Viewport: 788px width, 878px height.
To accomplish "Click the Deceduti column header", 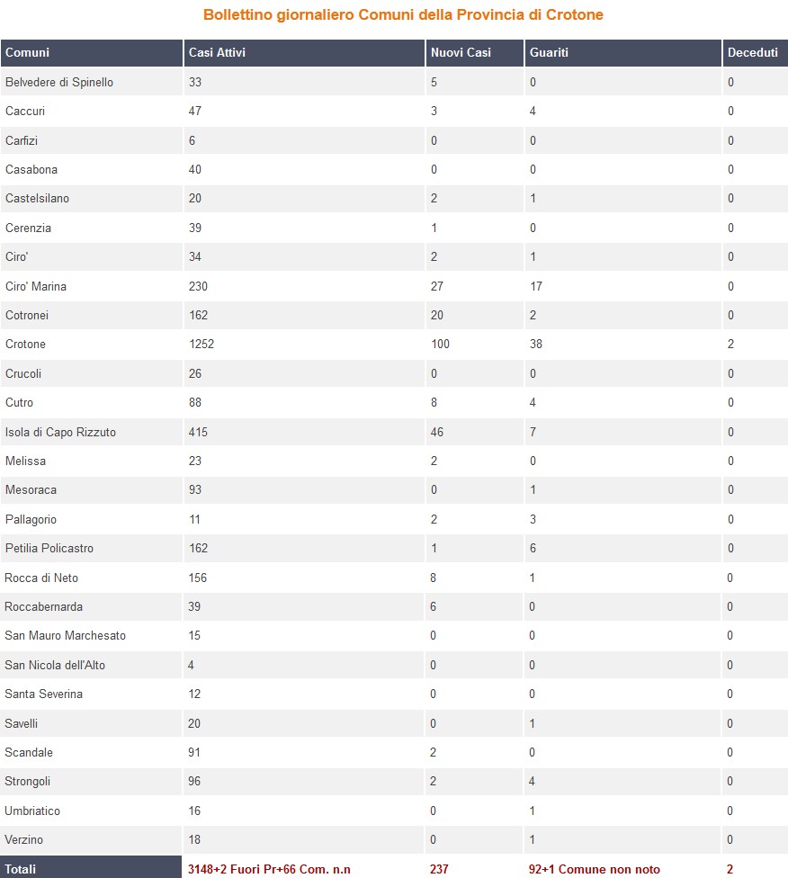I will coord(753,53).
